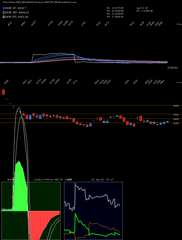Click the '(14 day) 19, +19, -27' ADX text
The height and width of the screenshot is (240, 182).
point(102,180)
